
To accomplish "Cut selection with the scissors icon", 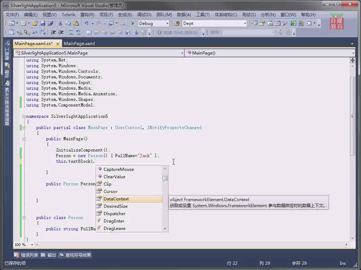I will click(x=60, y=23).
